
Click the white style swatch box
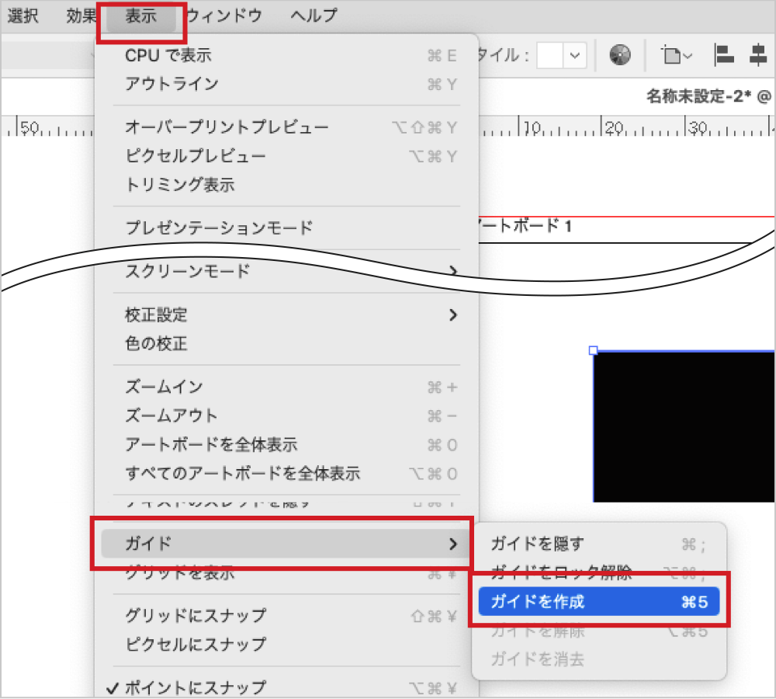tap(549, 55)
